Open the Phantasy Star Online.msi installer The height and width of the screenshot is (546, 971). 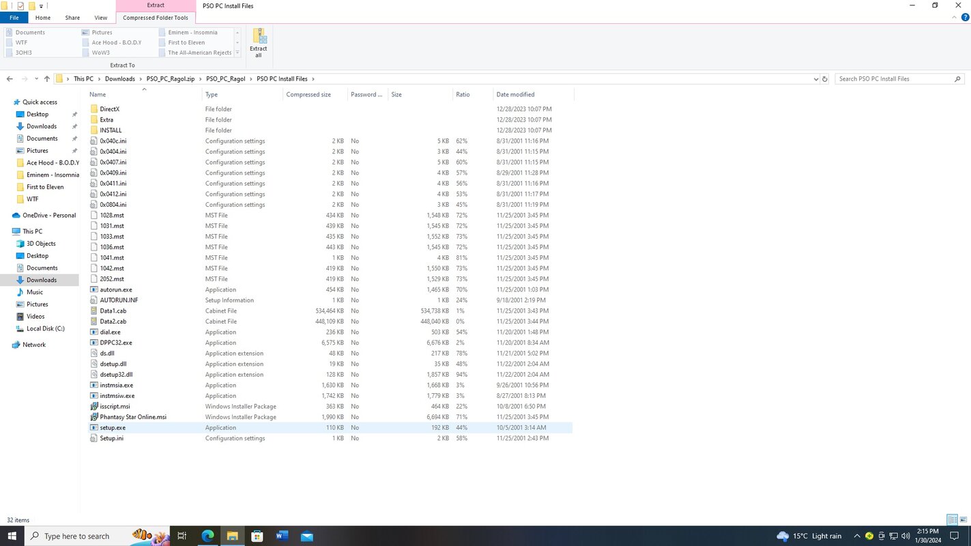pyautogui.click(x=133, y=417)
